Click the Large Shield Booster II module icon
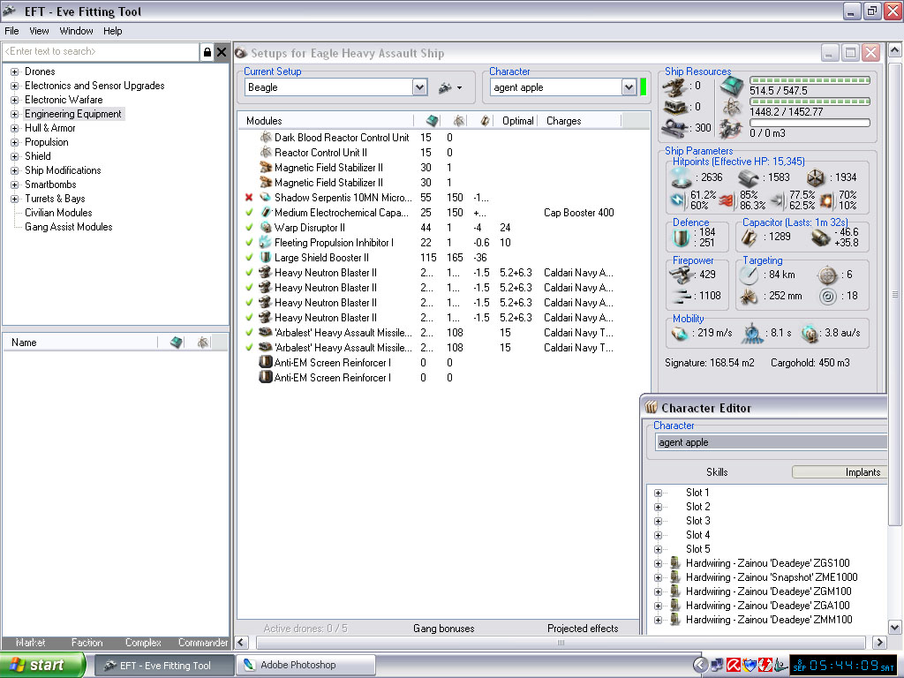The width and height of the screenshot is (904, 678). (265, 258)
